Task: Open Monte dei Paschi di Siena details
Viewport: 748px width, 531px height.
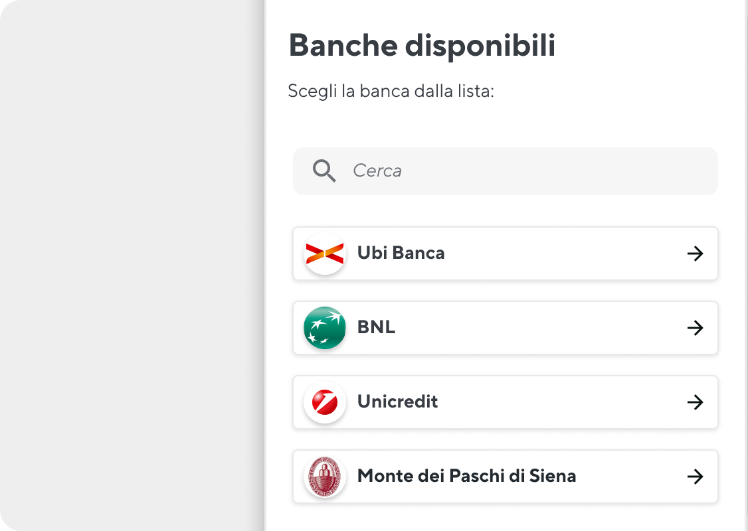Action: (505, 476)
